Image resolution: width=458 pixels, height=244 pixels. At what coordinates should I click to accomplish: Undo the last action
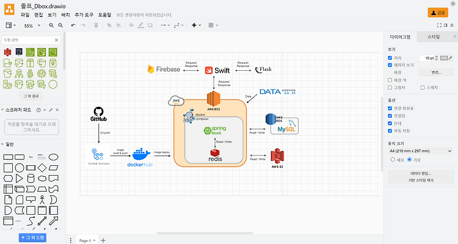coord(74,26)
